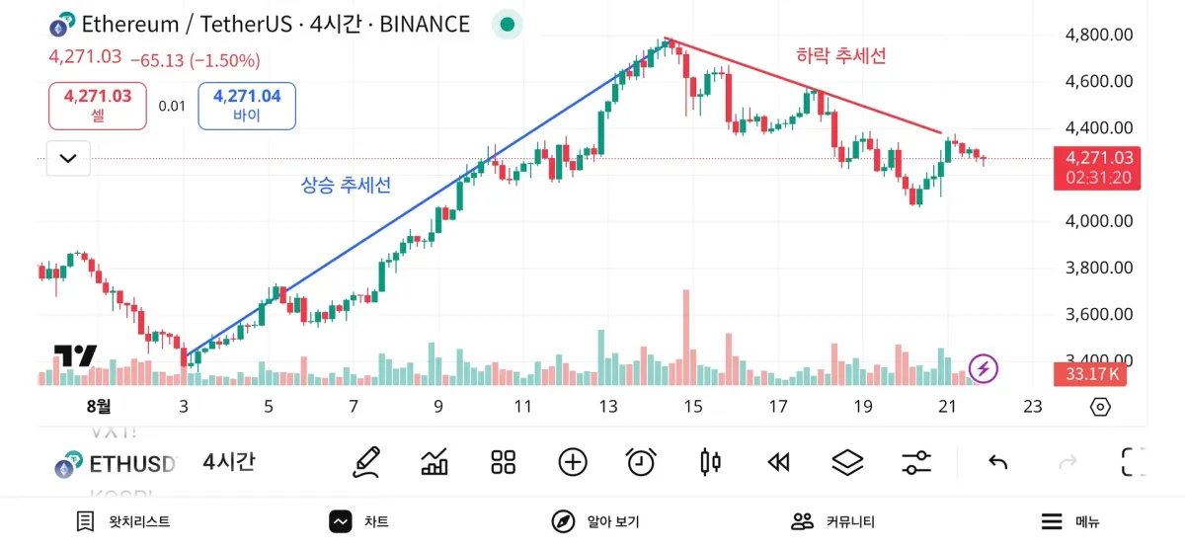
Task: Open the indicators panel
Action: (434, 461)
